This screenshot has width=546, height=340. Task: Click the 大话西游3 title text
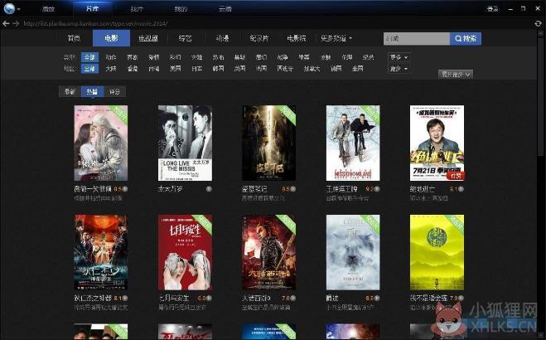click(x=256, y=299)
